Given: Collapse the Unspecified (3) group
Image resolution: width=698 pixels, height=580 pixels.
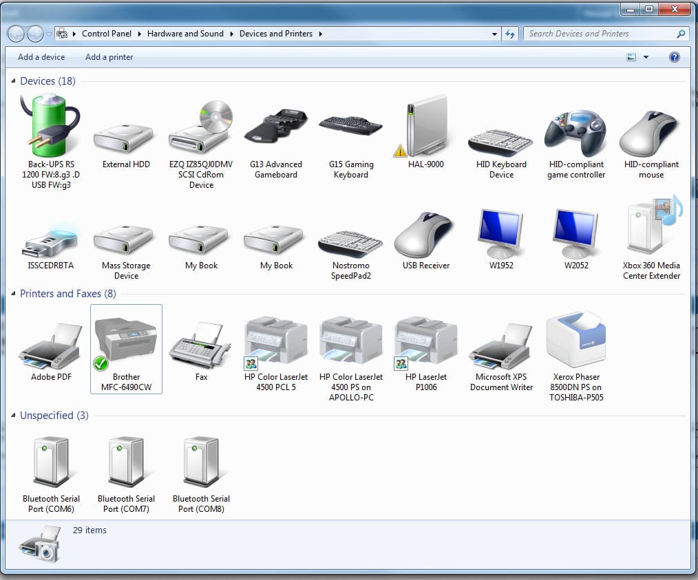Looking at the screenshot, I should 13,416.
